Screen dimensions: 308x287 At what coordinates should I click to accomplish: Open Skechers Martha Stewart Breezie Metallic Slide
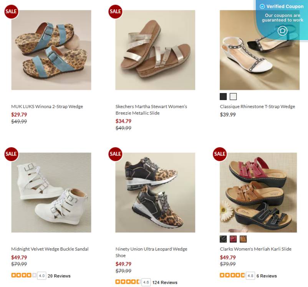(151, 109)
